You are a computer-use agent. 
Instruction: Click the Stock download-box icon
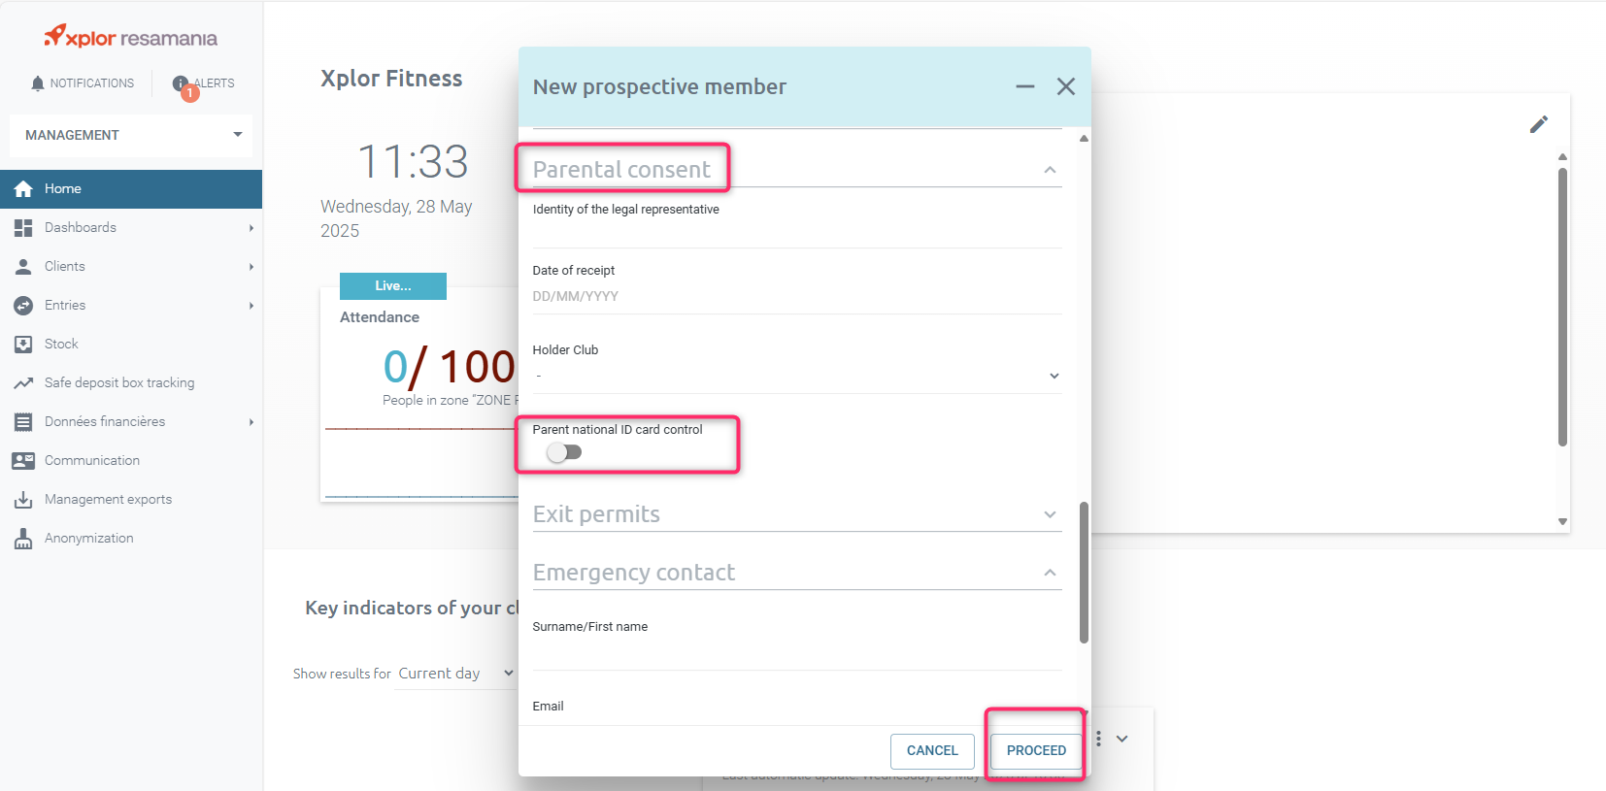pos(23,344)
